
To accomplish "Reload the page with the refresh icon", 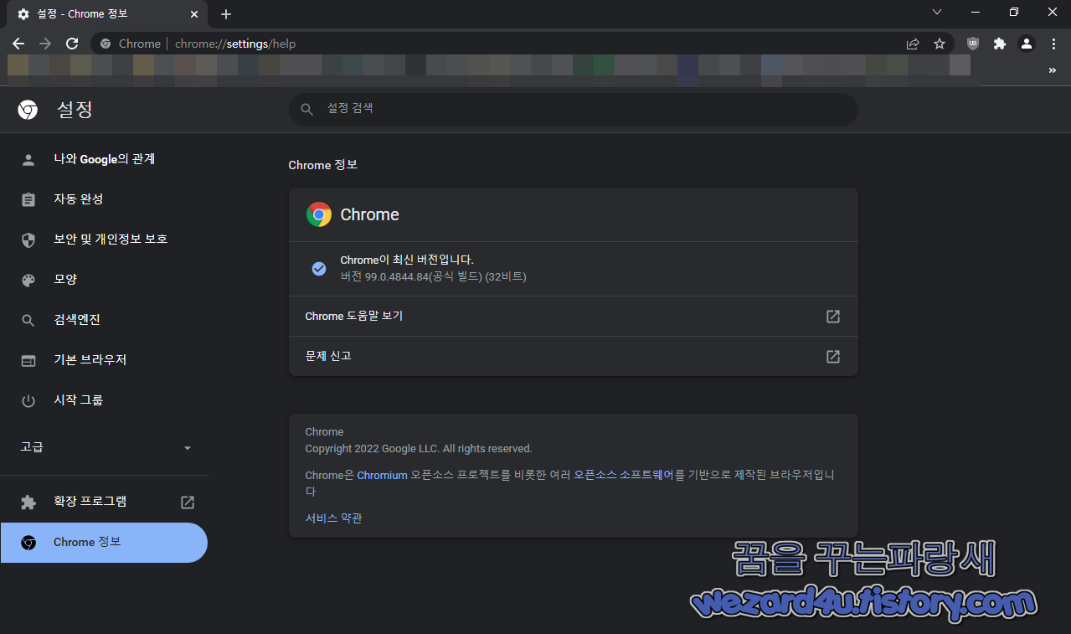I will point(72,44).
